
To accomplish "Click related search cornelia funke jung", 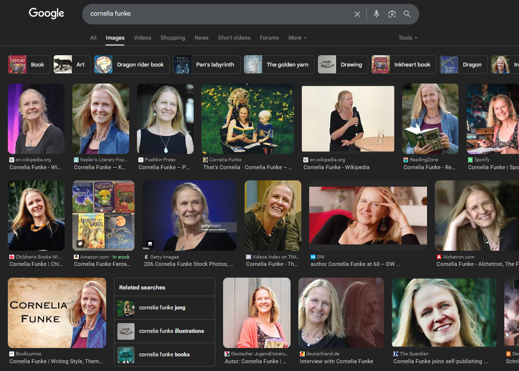I will 164,307.
